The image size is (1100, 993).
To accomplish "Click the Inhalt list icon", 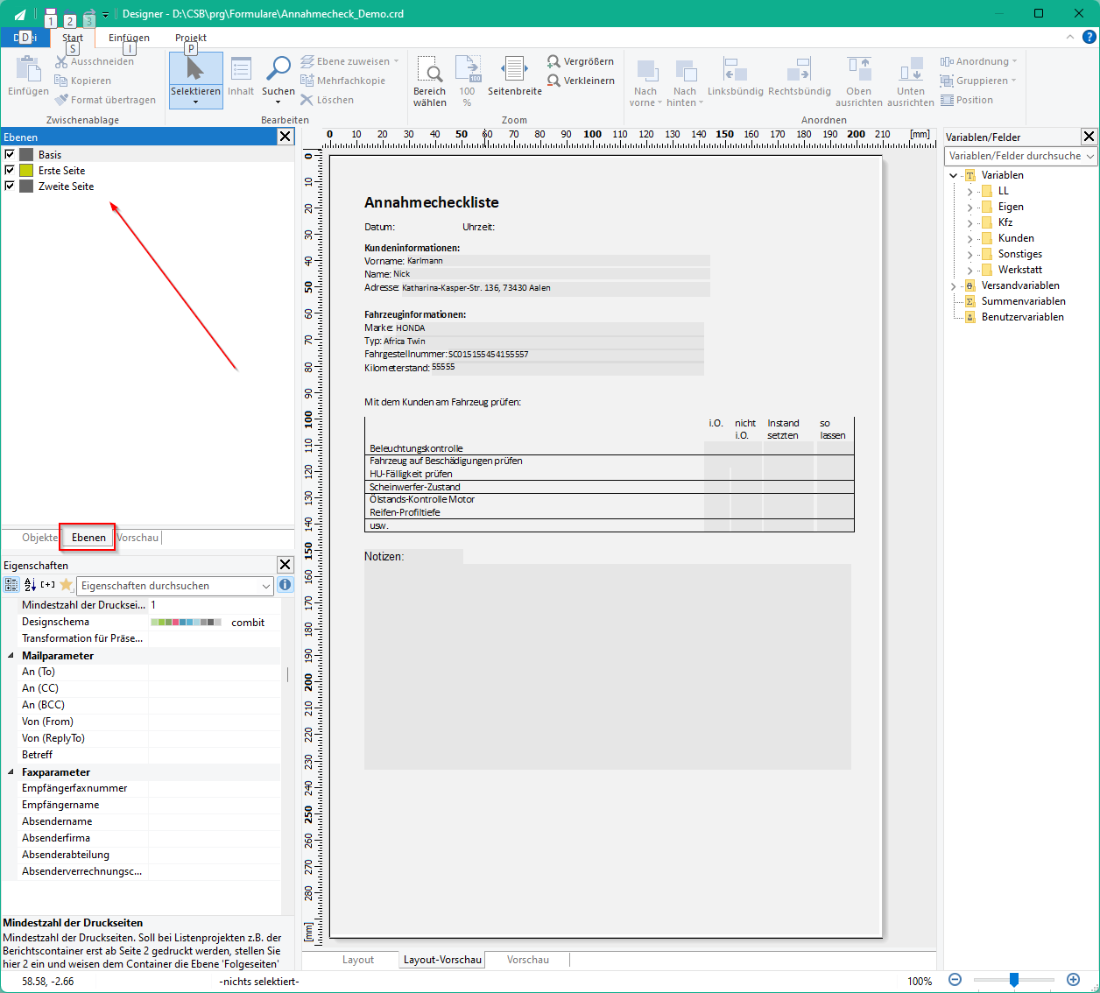I will (x=241, y=69).
